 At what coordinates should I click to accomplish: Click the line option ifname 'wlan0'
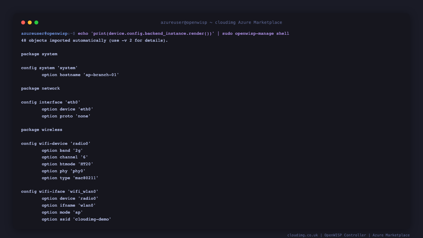pos(69,206)
